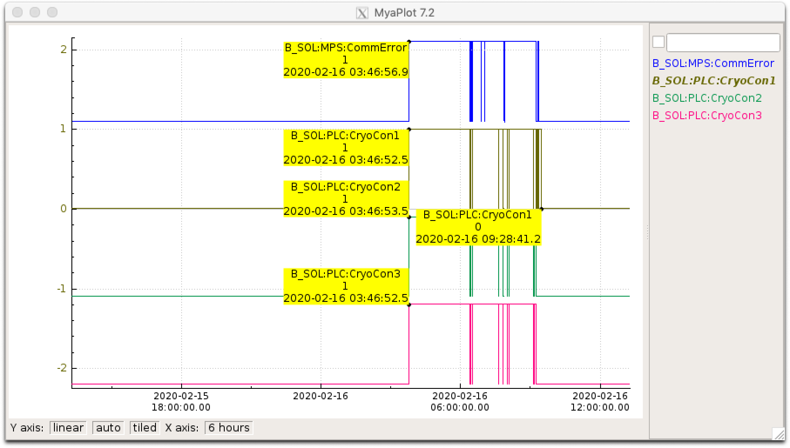Click the CommError data tooltip label
The height and width of the screenshot is (448, 790).
[346, 60]
